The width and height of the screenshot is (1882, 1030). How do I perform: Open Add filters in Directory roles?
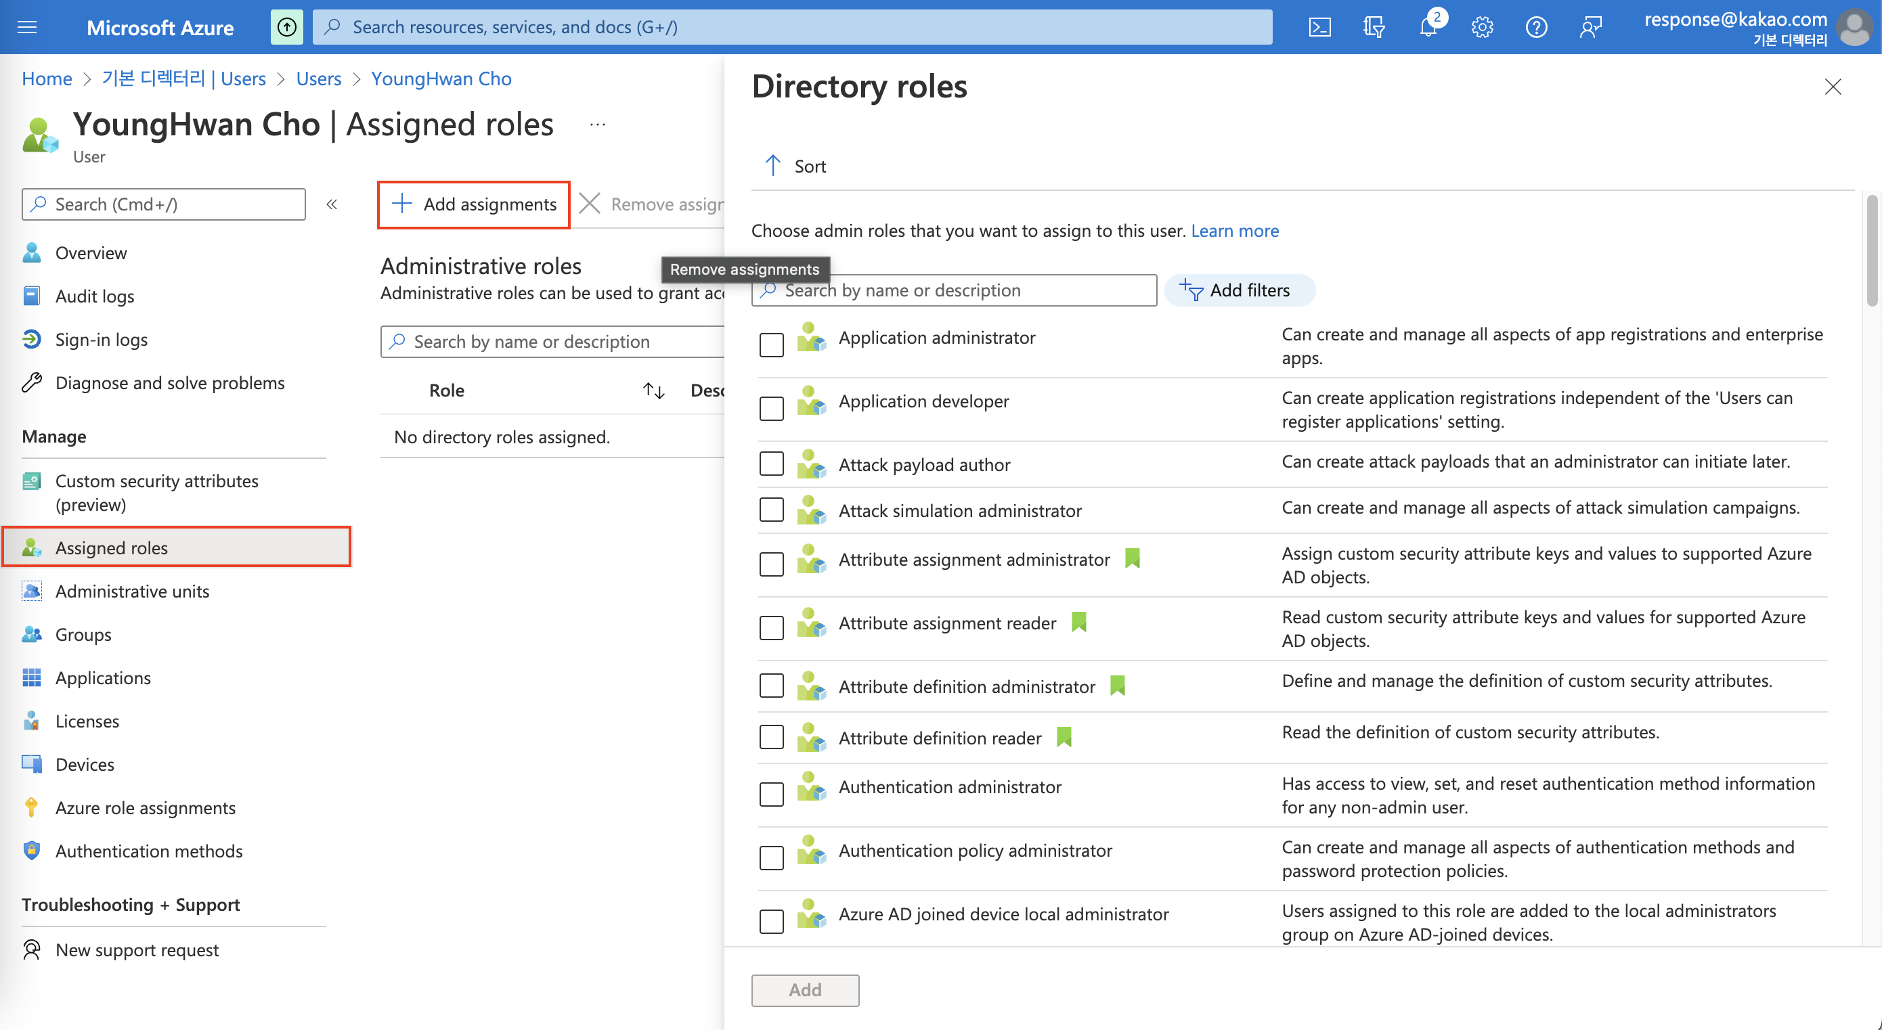(1239, 290)
